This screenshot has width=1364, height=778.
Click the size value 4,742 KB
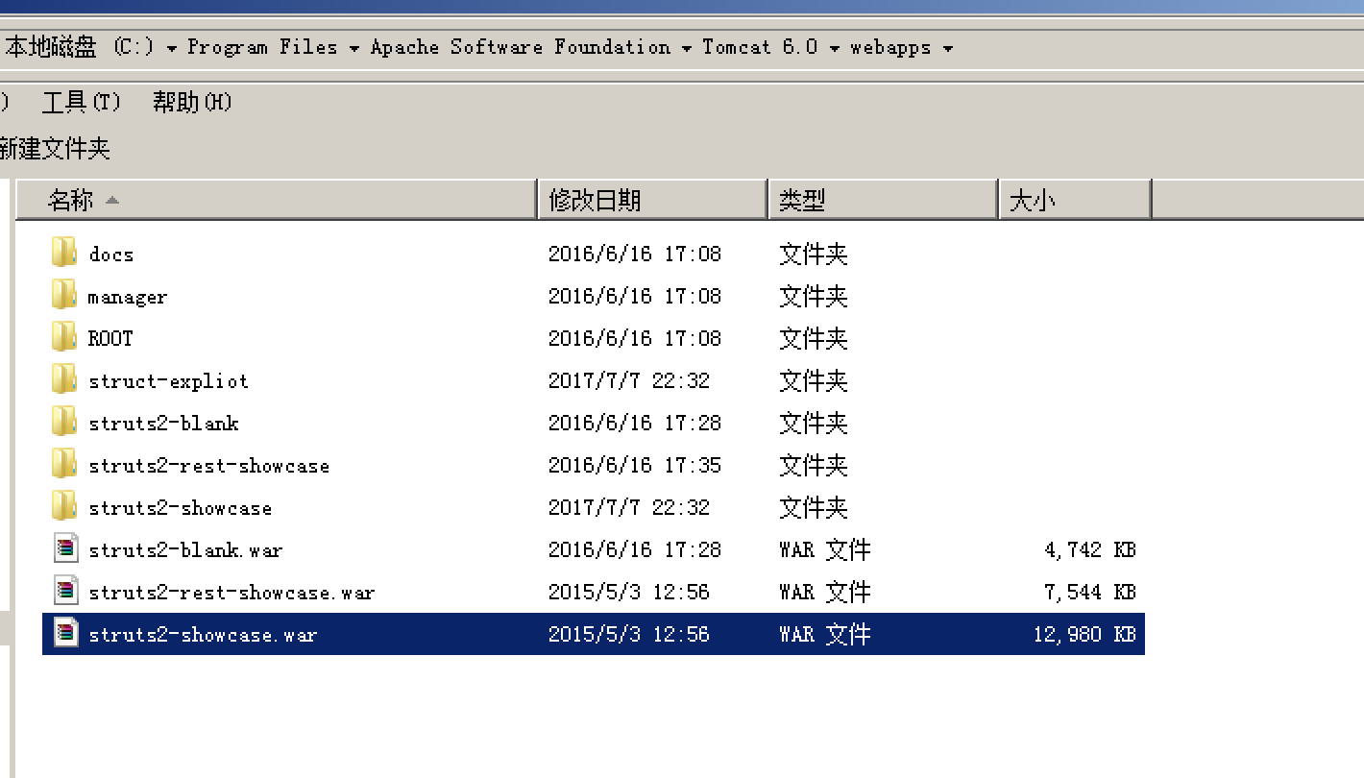coord(1090,549)
